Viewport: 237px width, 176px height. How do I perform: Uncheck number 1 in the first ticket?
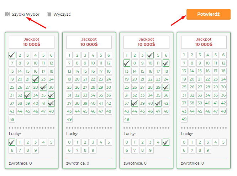(12, 55)
